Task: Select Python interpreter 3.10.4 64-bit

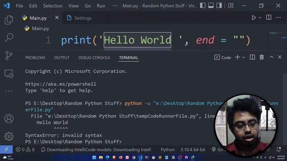Action: pyautogui.click(x=193, y=149)
